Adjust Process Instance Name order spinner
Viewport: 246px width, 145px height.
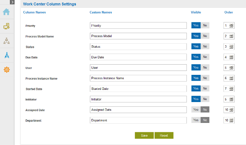coord(231,78)
